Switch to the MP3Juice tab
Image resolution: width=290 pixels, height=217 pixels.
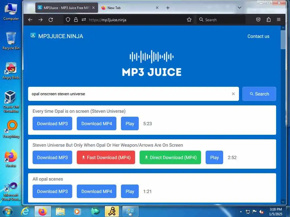pyautogui.click(x=67, y=8)
